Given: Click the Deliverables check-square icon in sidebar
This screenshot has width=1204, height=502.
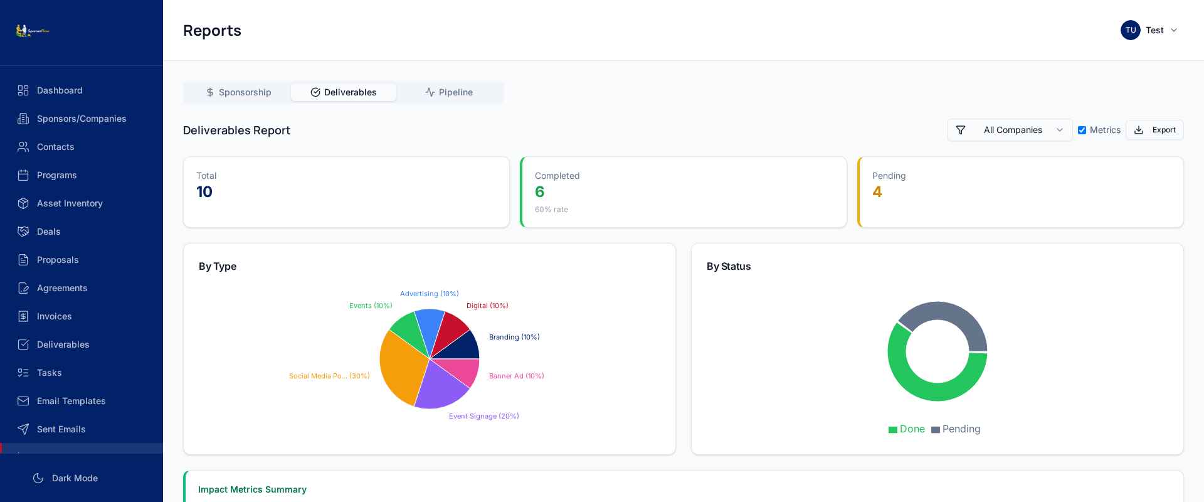Looking at the screenshot, I should tap(23, 344).
